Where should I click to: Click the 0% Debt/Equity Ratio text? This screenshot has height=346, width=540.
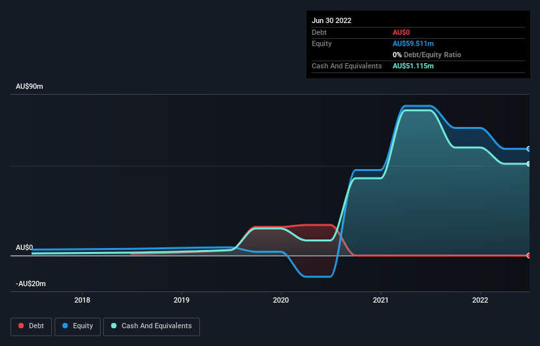pyautogui.click(x=427, y=55)
